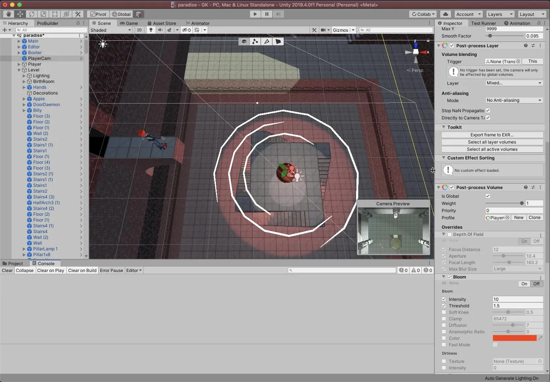Toggle scene lighting bulb icon
Viewport: 550px width, 382px height.
click(151, 30)
